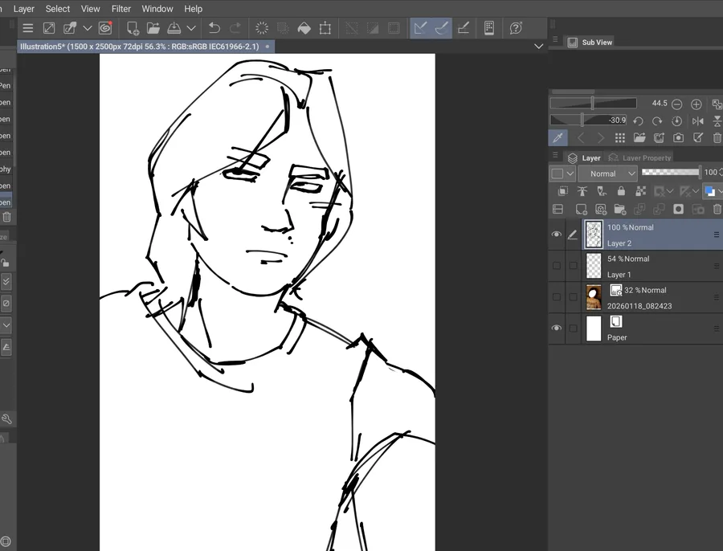Click the Lock Layer padlock icon
This screenshot has width=723, height=551.
click(x=621, y=191)
